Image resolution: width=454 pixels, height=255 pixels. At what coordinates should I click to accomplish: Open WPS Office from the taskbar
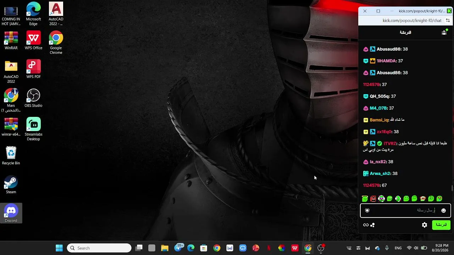click(x=295, y=248)
